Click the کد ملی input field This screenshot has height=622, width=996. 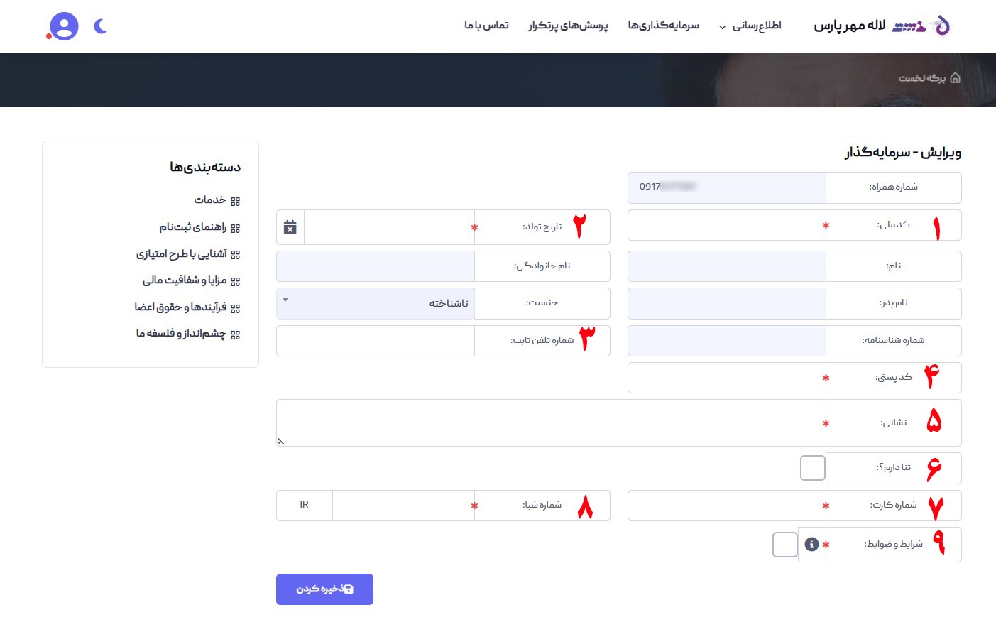coord(724,225)
